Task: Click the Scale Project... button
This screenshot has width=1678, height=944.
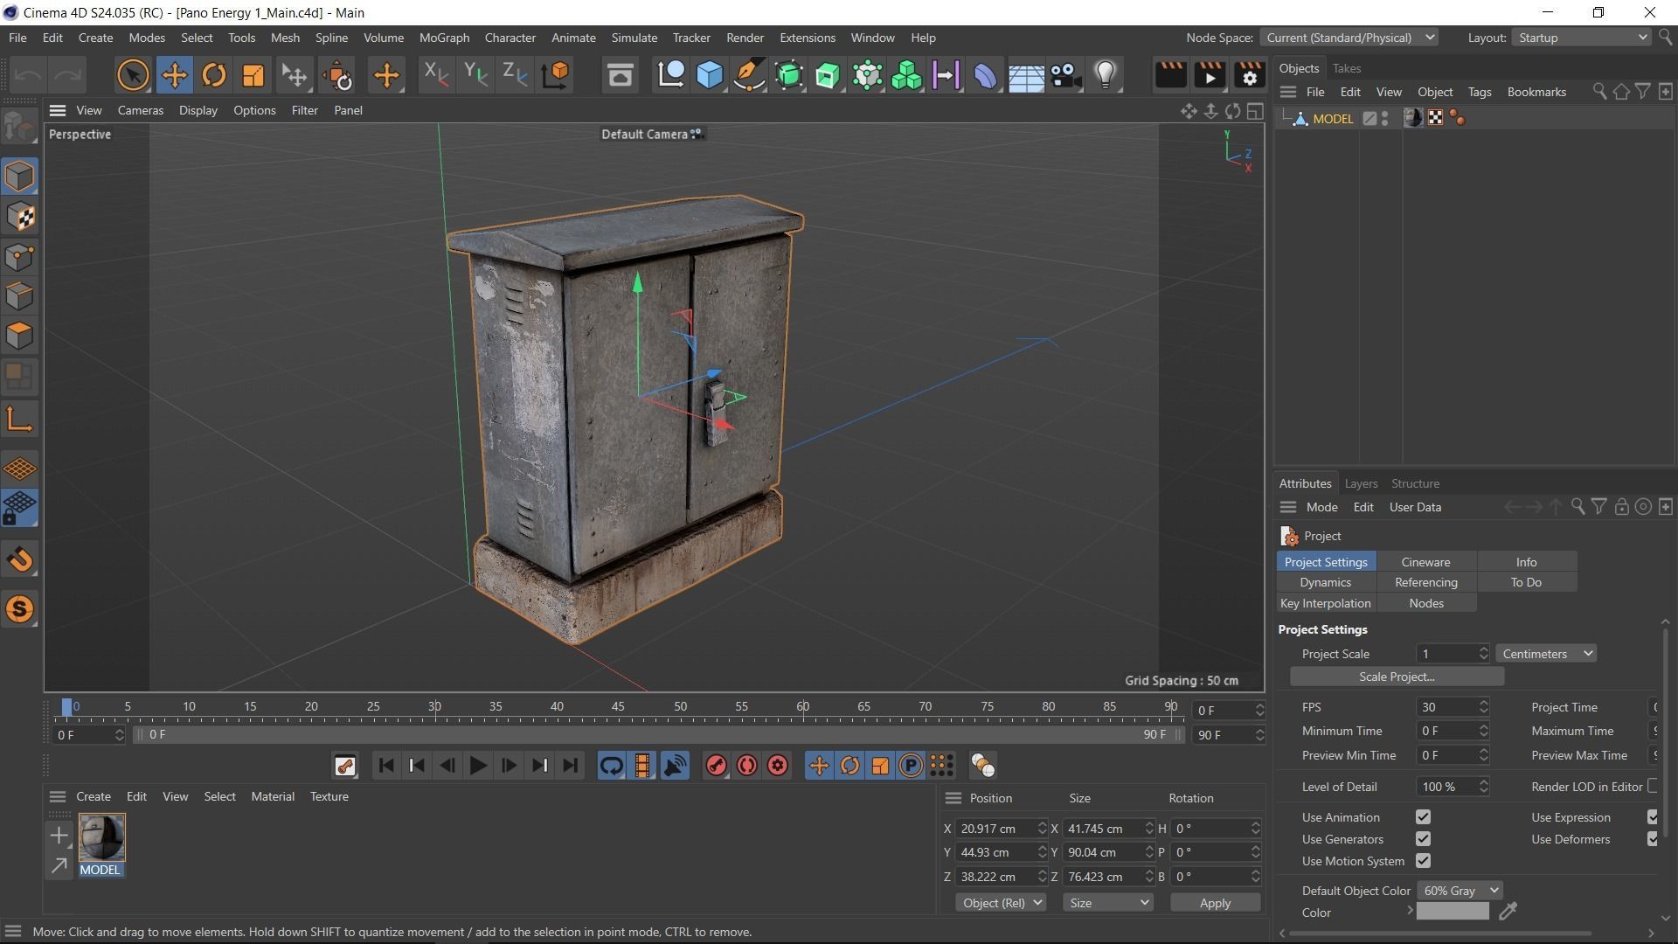Action: (x=1396, y=677)
